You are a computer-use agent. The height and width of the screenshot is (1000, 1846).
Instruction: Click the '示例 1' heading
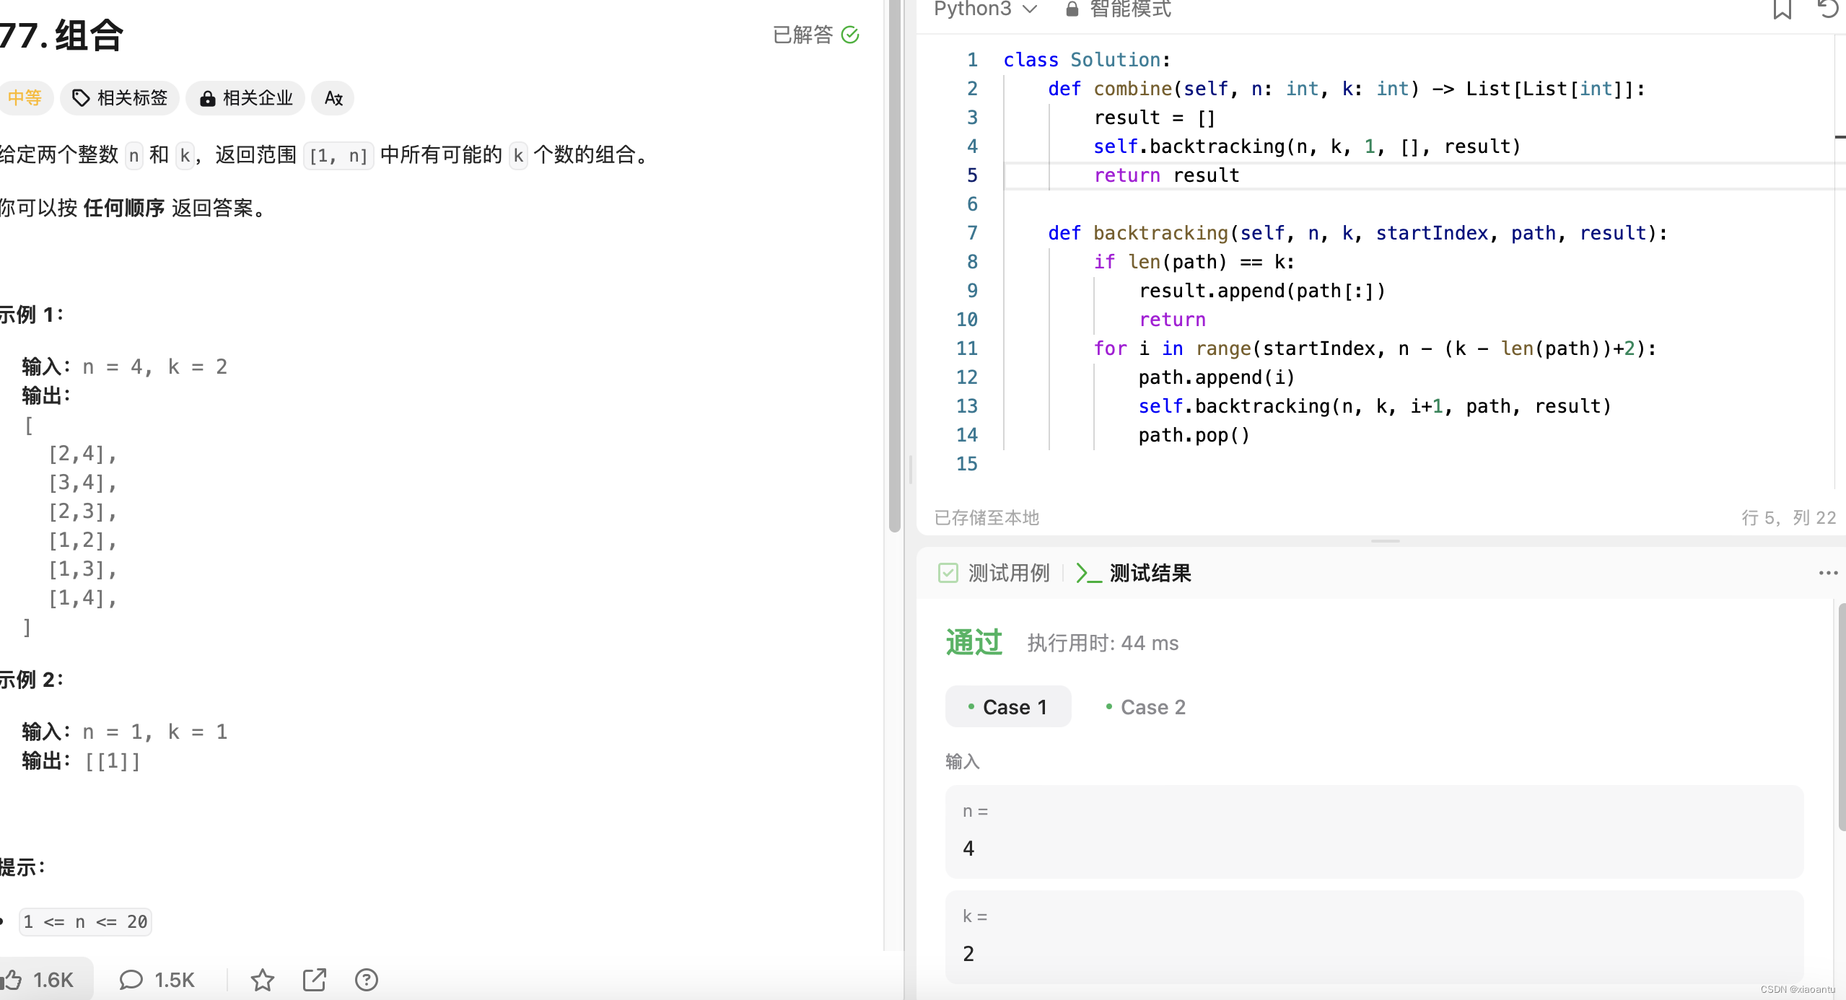click(32, 315)
